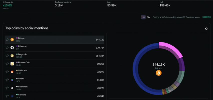
Task: Click the Low value 53.99K
Action: point(112,5)
